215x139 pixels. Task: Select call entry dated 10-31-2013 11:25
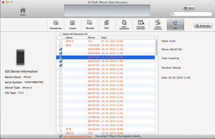(x=105, y=93)
